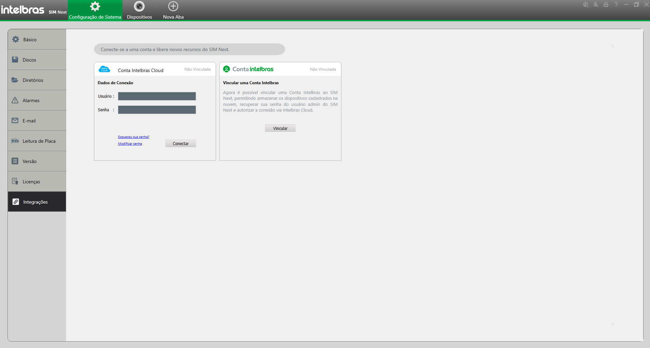650x348 pixels.
Task: Open the Configuração de Sistema tab
Action: pos(95,10)
